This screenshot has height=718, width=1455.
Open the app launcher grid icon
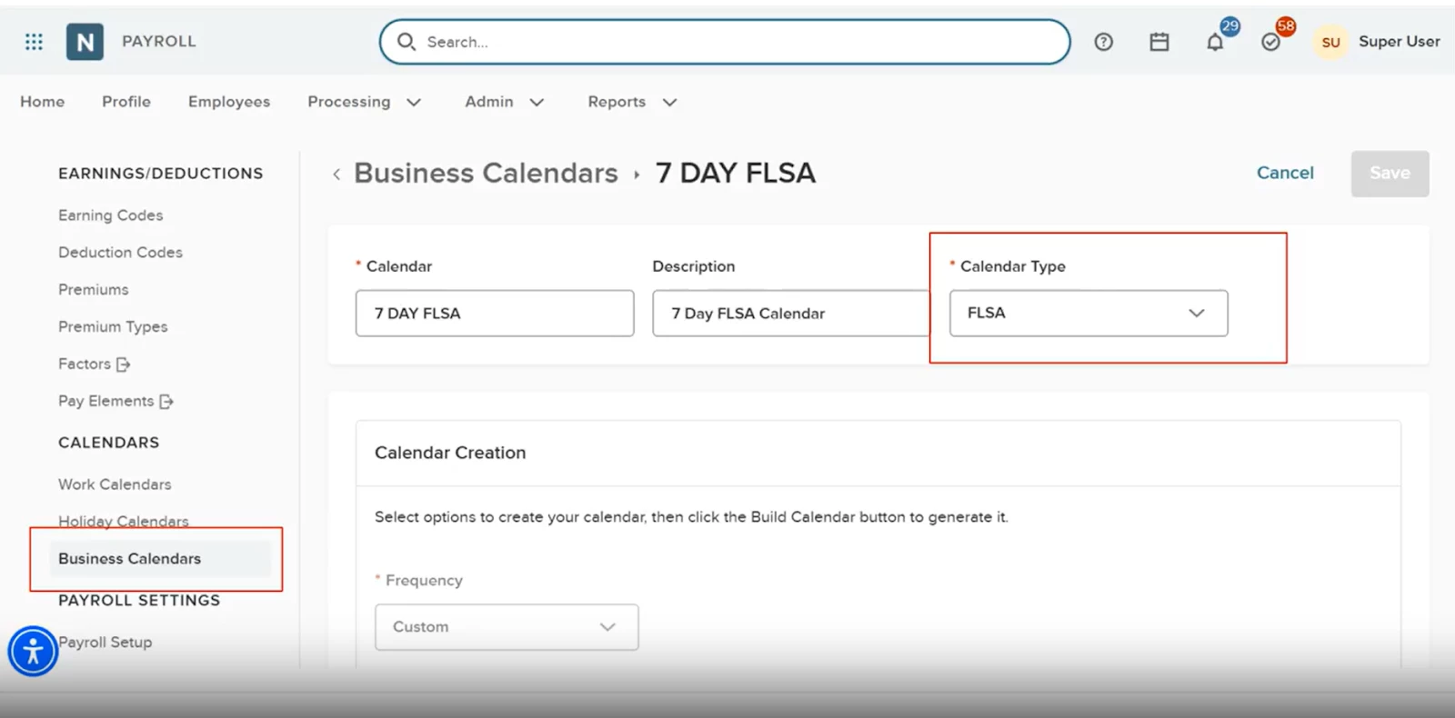tap(34, 42)
